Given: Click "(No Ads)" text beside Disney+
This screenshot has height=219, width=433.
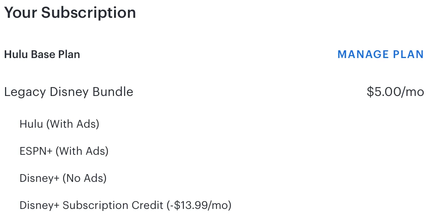Looking at the screenshot, I should 84,178.
